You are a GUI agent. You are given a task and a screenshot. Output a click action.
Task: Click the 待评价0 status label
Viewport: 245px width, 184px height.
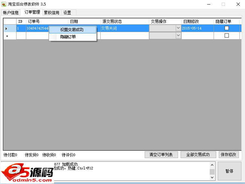(69, 155)
